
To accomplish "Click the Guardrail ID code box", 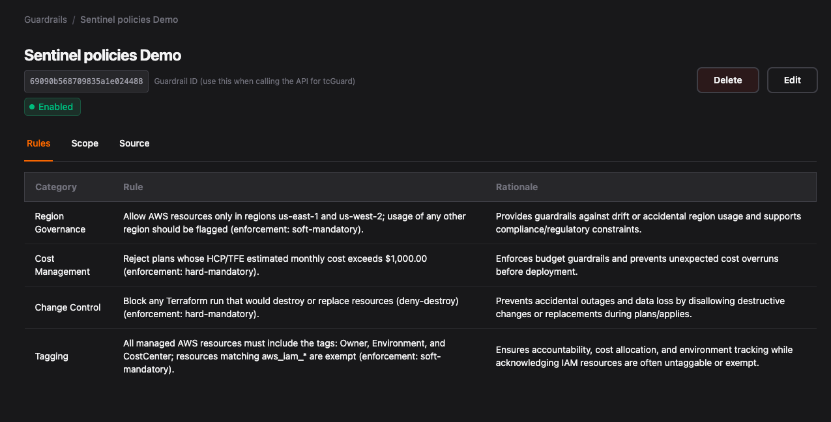I will [x=86, y=81].
